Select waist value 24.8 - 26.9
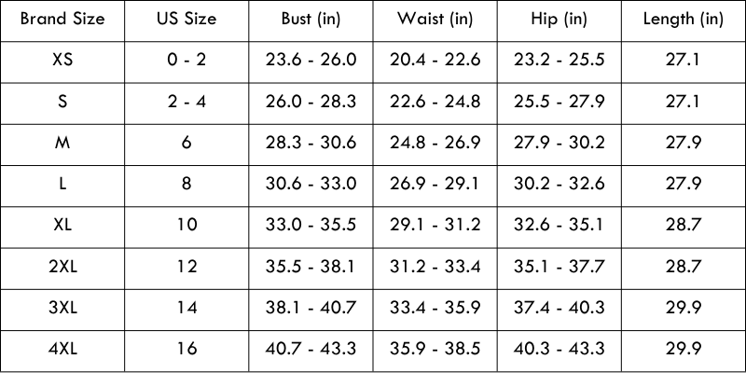Viewport: 746px width, 373px height. [437, 143]
